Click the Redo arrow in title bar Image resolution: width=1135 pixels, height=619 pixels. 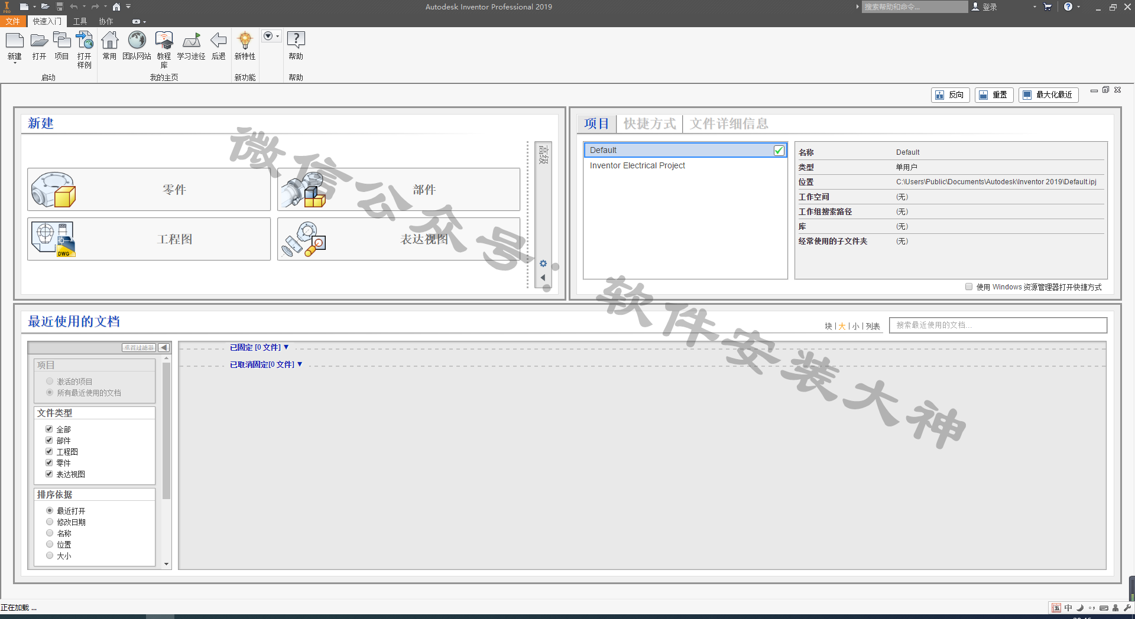coord(95,6)
